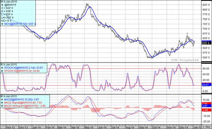This screenshot has width=212, height=129.
Task: Click the low value L = 620' 4
Action: [x=7, y=15]
